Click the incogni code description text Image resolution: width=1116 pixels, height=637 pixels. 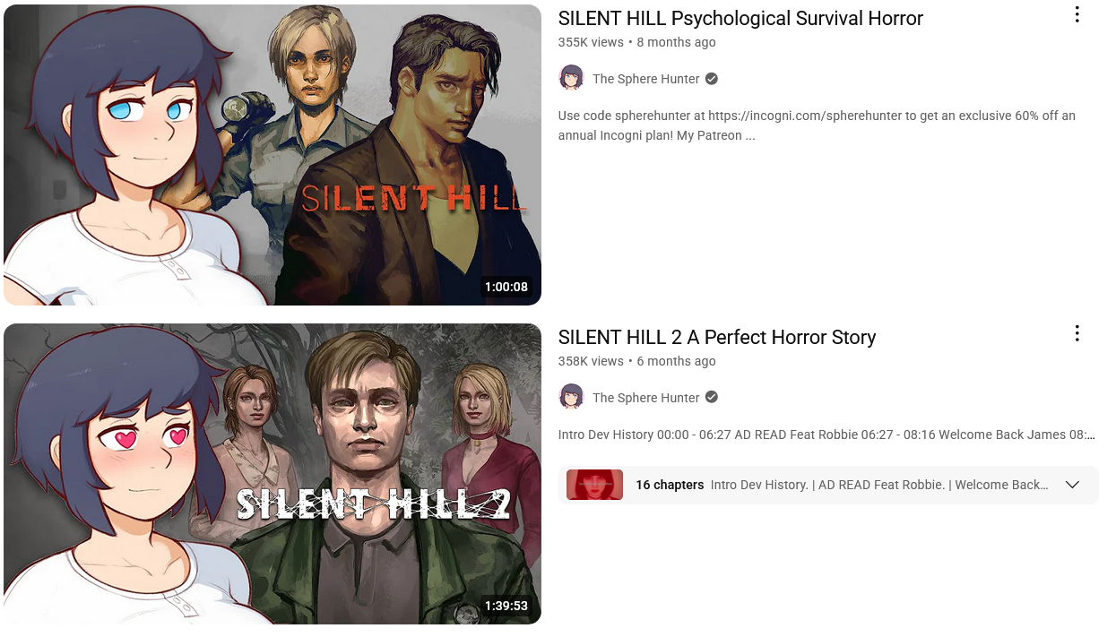point(817,125)
